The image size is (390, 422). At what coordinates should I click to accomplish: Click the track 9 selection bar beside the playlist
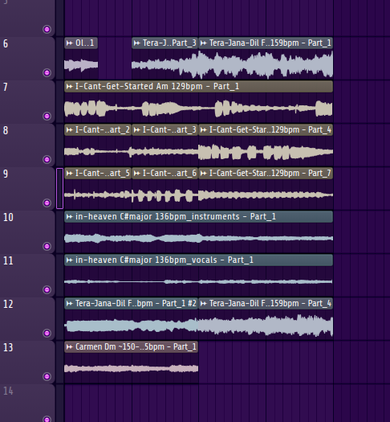click(x=60, y=188)
